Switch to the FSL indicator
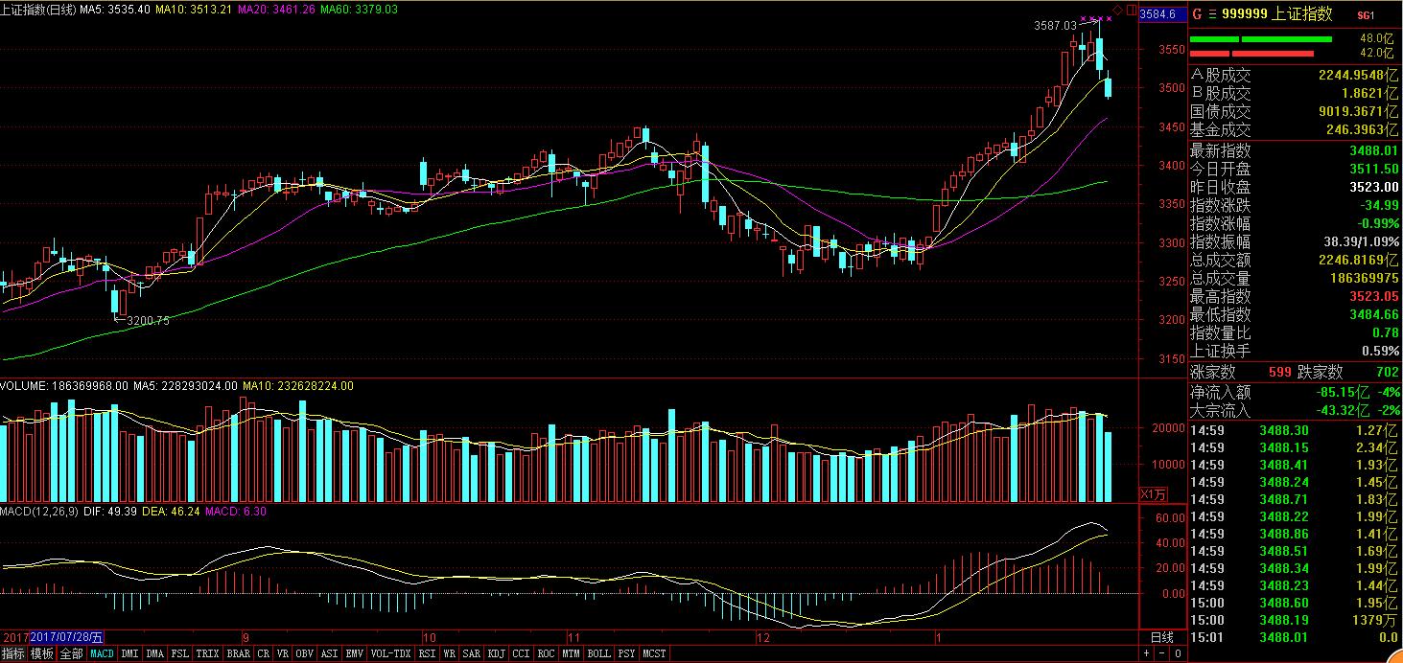Image resolution: width=1403 pixels, height=663 pixels. pyautogui.click(x=179, y=653)
